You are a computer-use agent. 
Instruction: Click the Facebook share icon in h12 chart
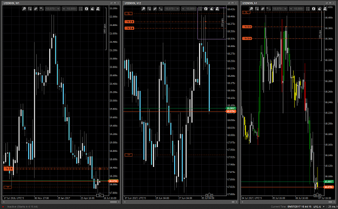pyautogui.click(x=206, y=9)
